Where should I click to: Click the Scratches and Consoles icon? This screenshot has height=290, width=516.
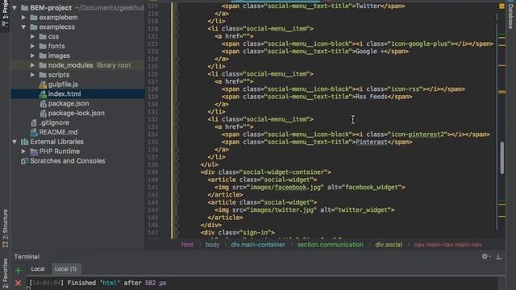pyautogui.click(x=24, y=161)
